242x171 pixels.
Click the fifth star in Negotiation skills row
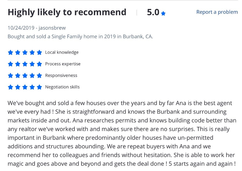click(x=39, y=87)
